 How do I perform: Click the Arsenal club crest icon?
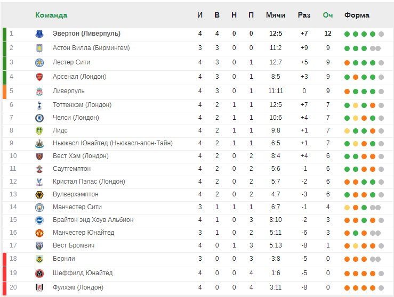point(39,77)
